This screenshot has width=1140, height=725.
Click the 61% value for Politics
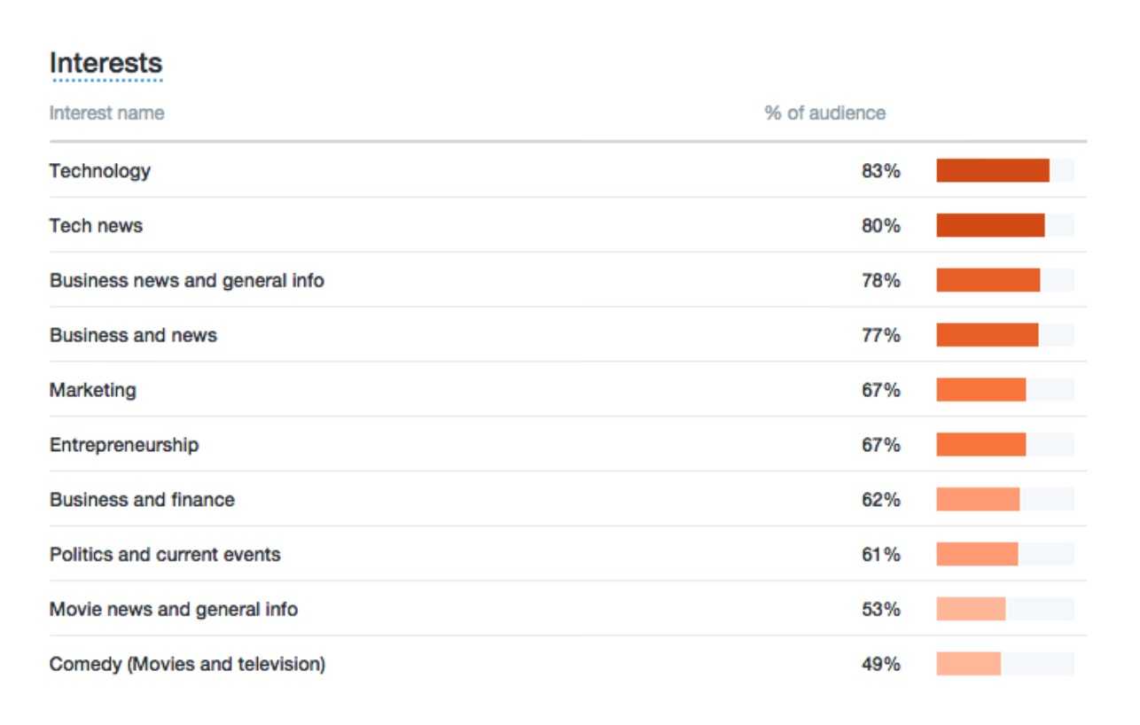coord(880,555)
